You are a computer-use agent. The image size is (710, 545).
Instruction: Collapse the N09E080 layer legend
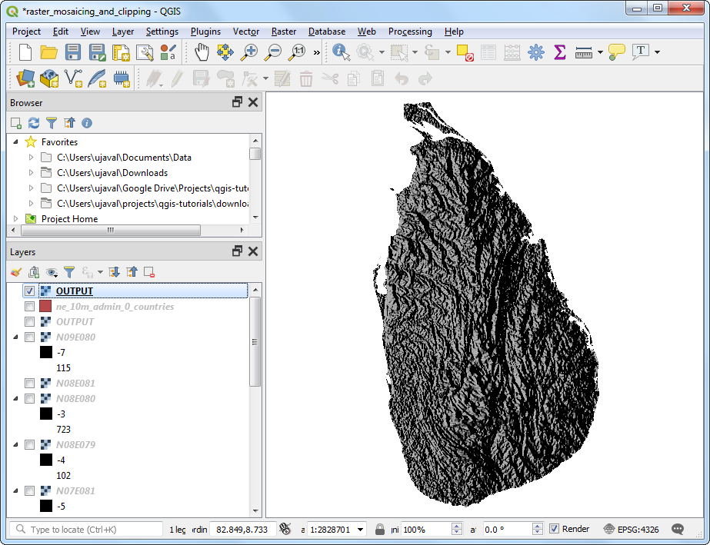[x=15, y=337]
